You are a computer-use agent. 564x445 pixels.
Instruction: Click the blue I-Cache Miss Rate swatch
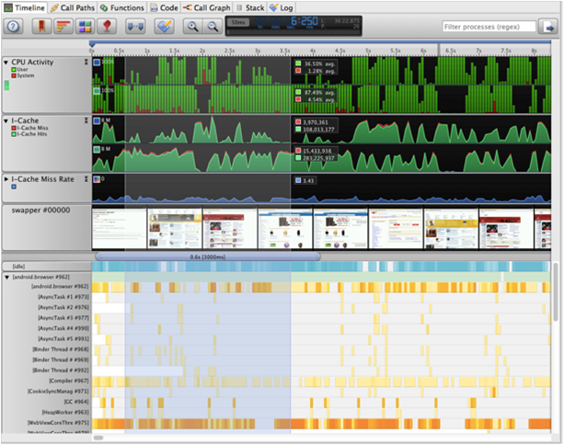click(x=14, y=187)
